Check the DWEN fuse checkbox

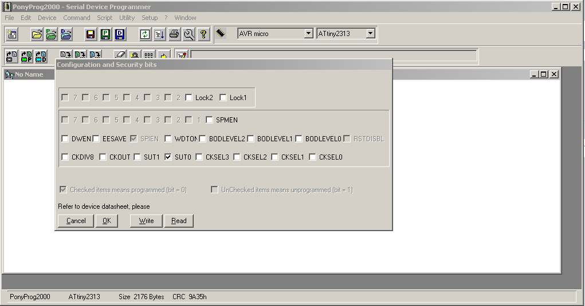click(65, 138)
